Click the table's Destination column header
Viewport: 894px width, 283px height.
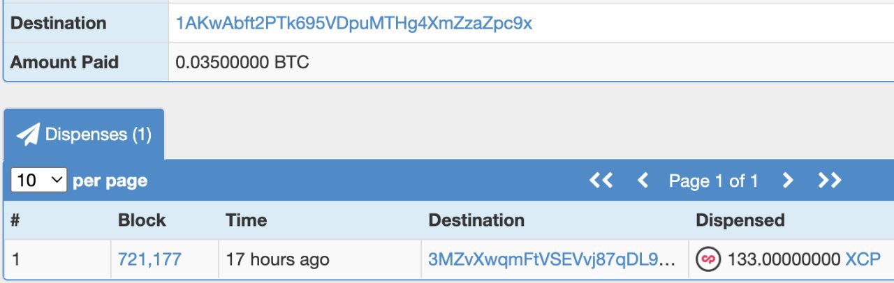point(476,220)
